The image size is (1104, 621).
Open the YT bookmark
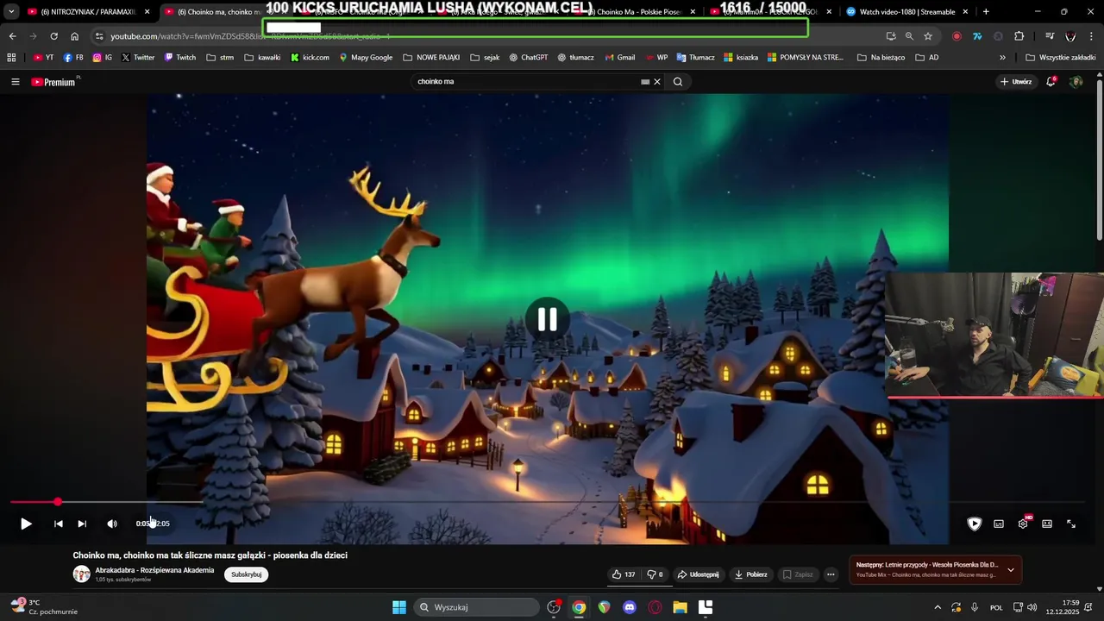[43, 58]
